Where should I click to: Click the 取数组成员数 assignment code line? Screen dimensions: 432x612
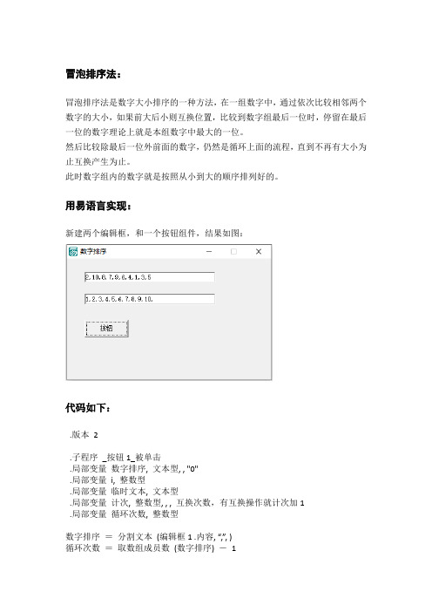tap(151, 547)
